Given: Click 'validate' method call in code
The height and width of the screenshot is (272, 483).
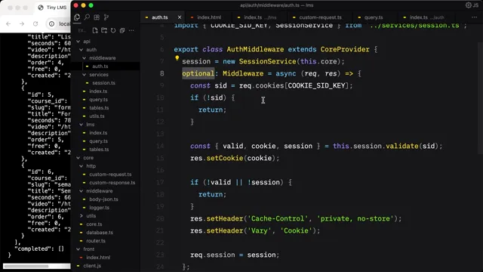Looking at the screenshot, I should tap(402, 146).
